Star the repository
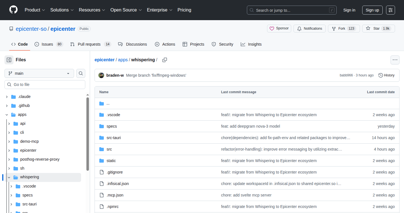Viewport: 404px width, 213px height. [378, 29]
